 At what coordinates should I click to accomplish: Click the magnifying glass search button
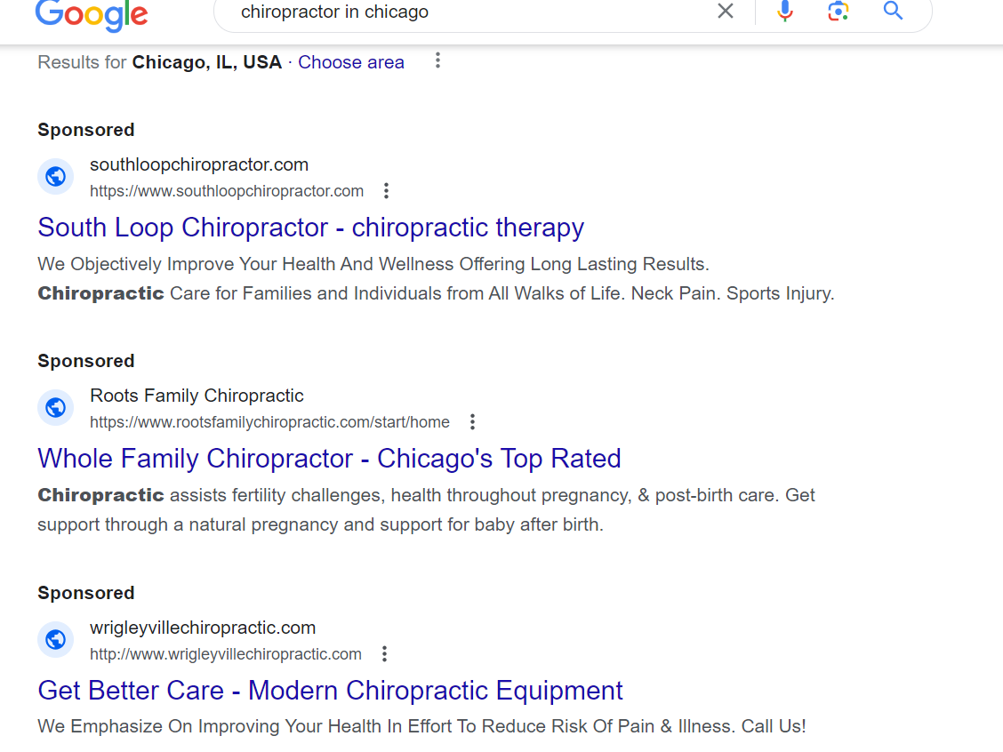(893, 11)
